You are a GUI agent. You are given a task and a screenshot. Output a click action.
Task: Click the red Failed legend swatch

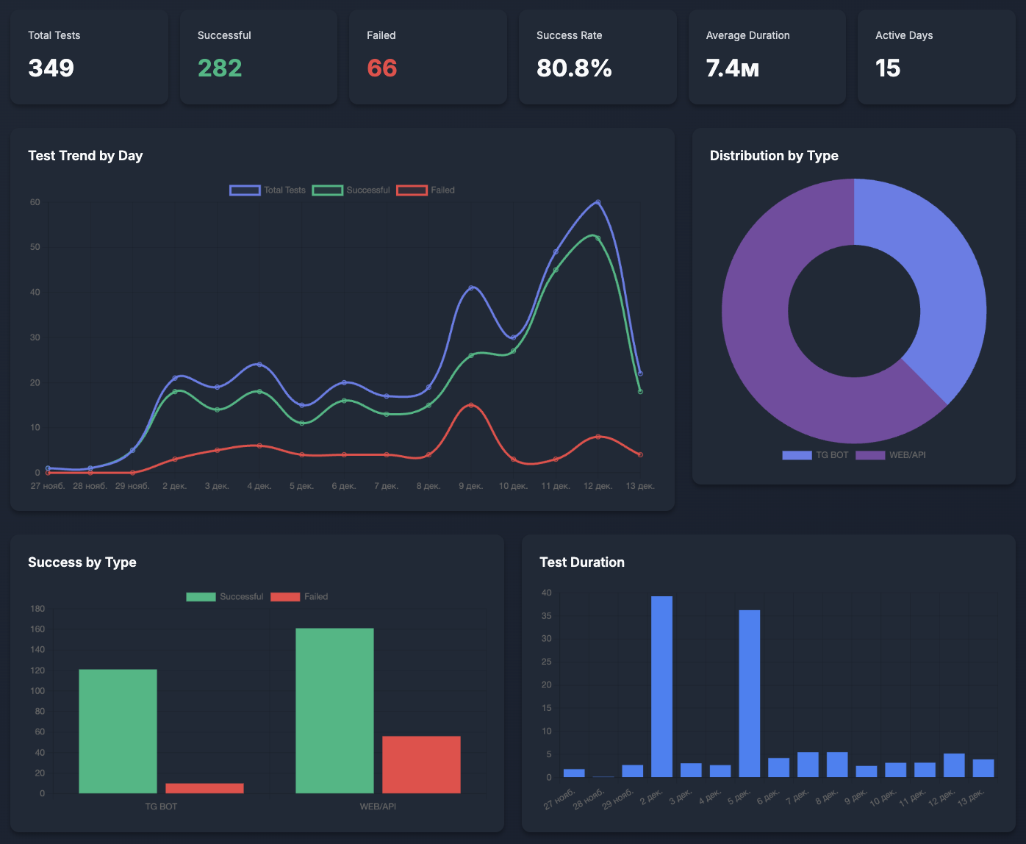tap(412, 190)
